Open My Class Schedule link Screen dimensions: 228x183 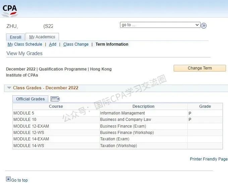(x=25, y=44)
